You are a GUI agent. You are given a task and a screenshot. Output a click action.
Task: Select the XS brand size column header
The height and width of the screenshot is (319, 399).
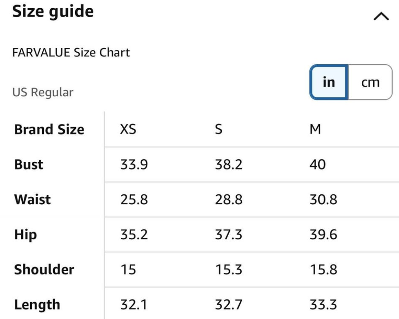point(128,129)
